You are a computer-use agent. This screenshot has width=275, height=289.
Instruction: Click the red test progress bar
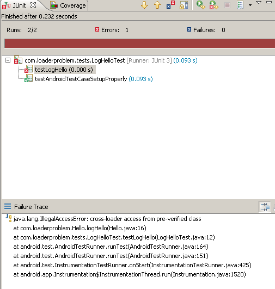[139, 44]
